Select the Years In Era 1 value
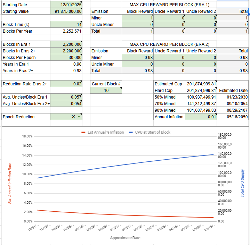 tap(66, 64)
